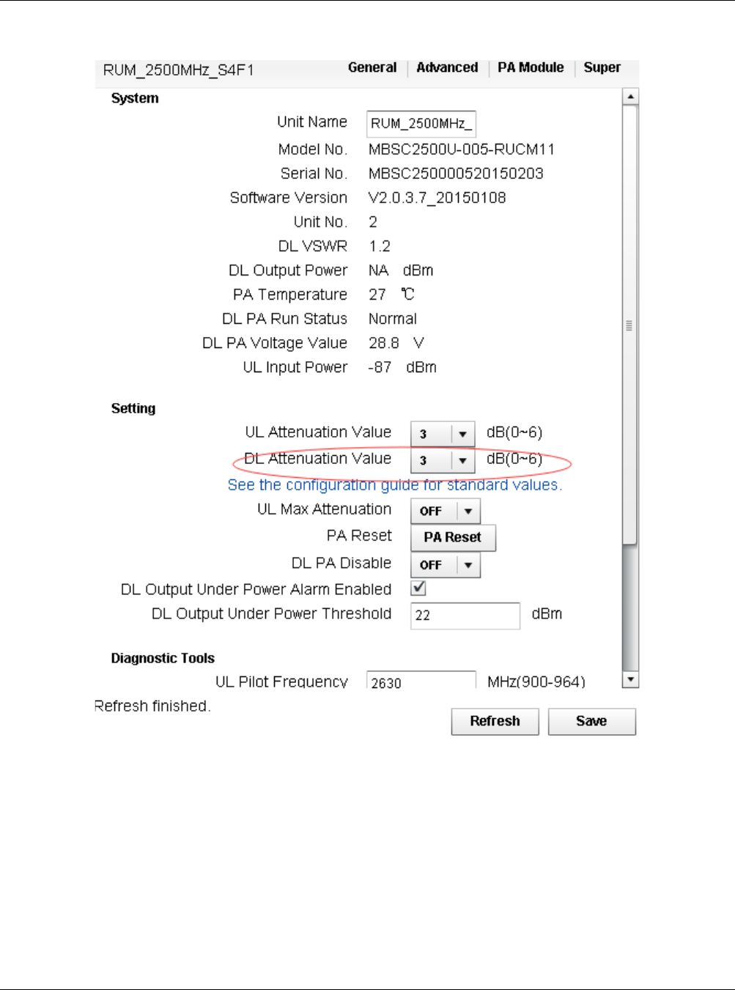The width and height of the screenshot is (735, 990).
Task: Click serial number MBSC250000520150203
Action: click(x=456, y=174)
